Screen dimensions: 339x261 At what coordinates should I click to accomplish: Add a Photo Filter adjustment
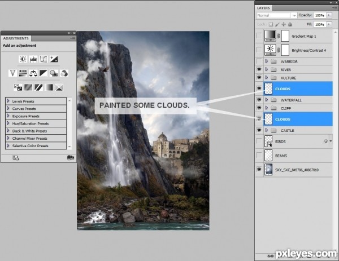pyautogui.click(x=54, y=73)
